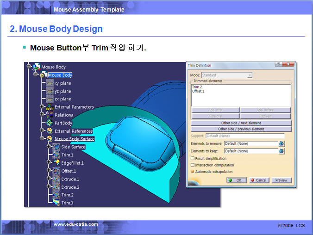
Task: Open selection icon beside Elements to keep
Action: coord(281,151)
